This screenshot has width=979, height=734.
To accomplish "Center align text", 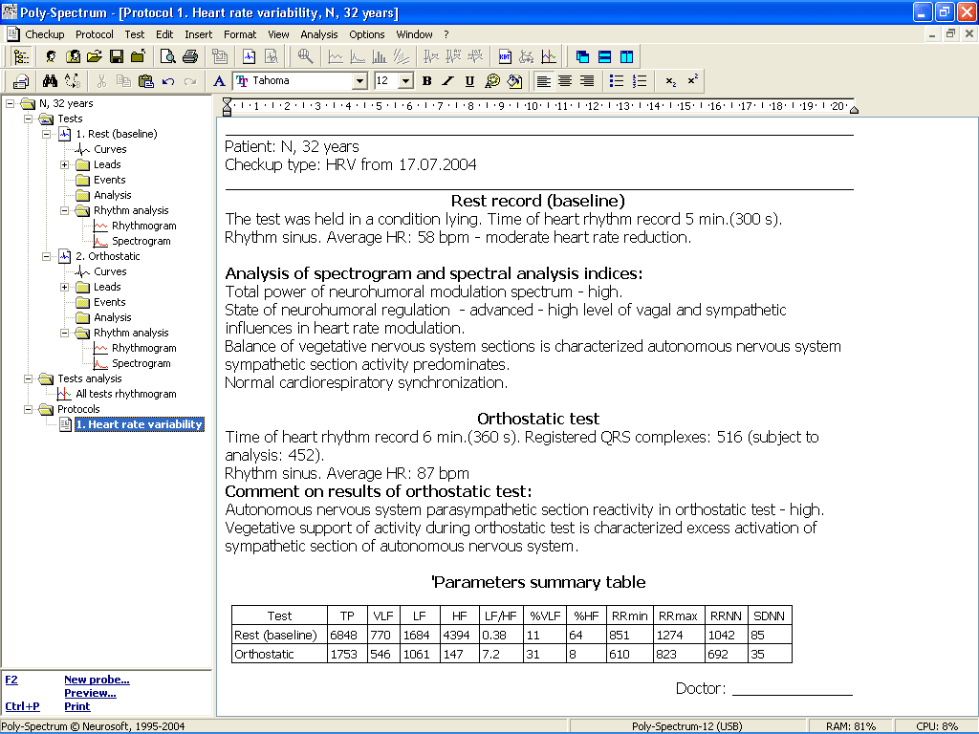I will 565,80.
